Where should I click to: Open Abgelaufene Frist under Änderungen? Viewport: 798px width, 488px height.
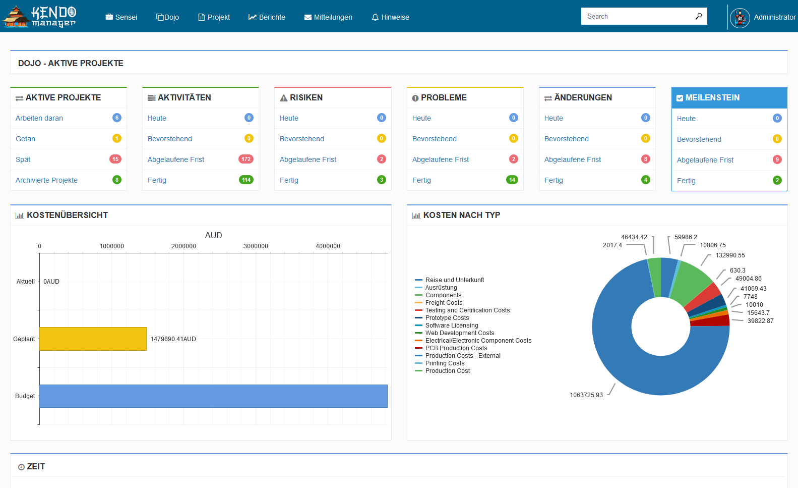click(573, 159)
